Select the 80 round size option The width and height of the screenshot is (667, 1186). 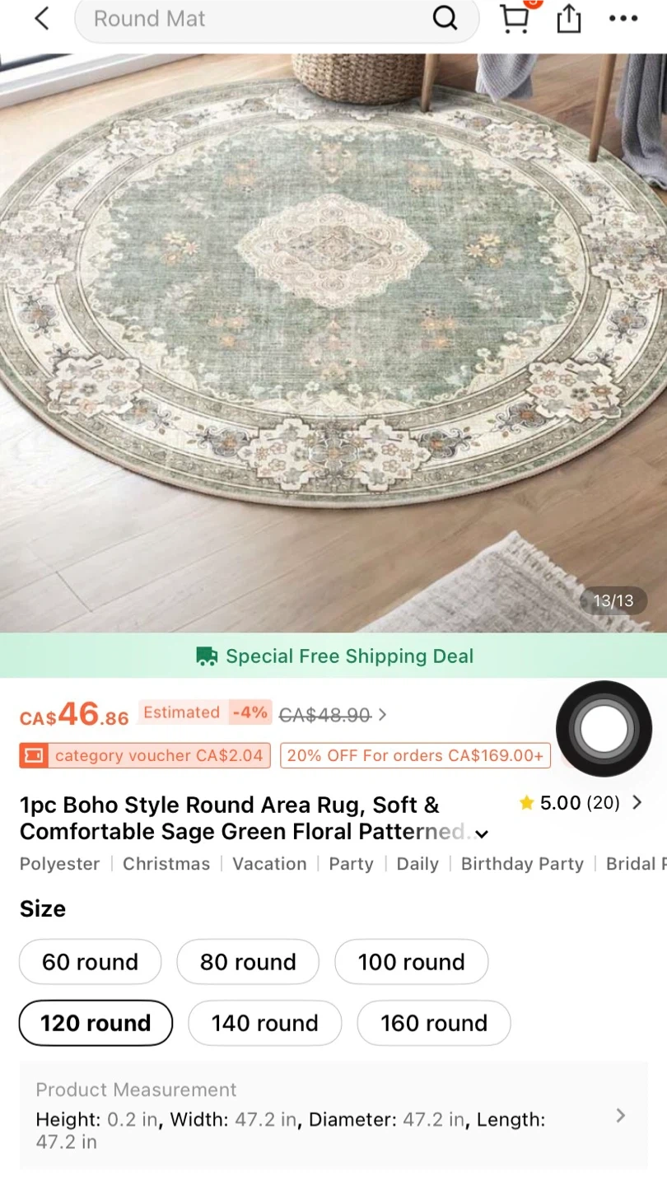(x=248, y=962)
